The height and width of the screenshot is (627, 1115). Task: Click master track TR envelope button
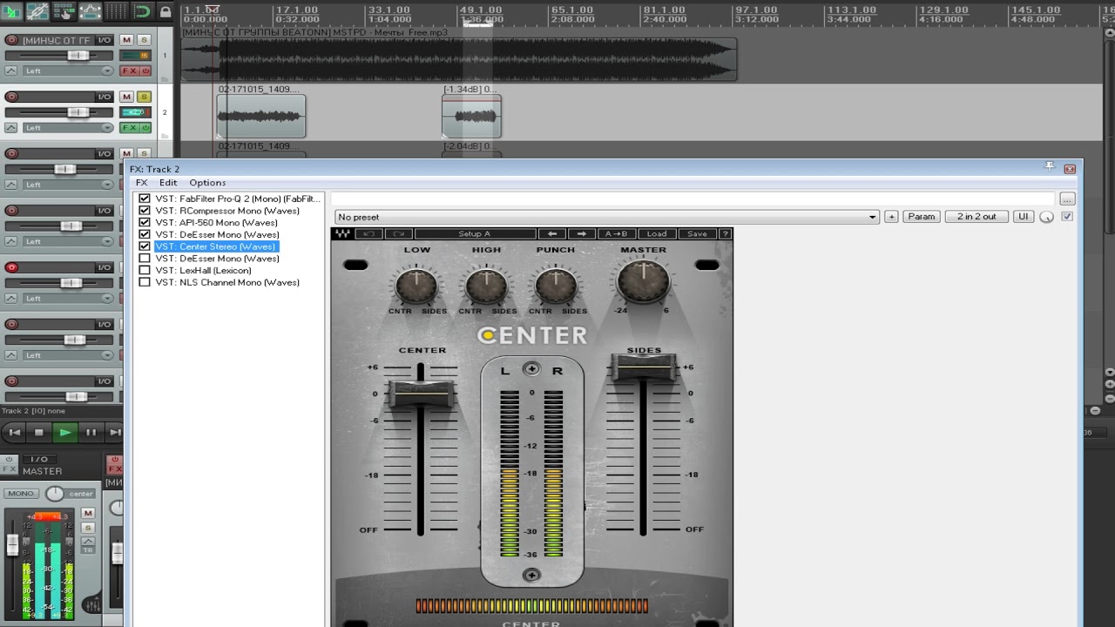pyautogui.click(x=88, y=545)
